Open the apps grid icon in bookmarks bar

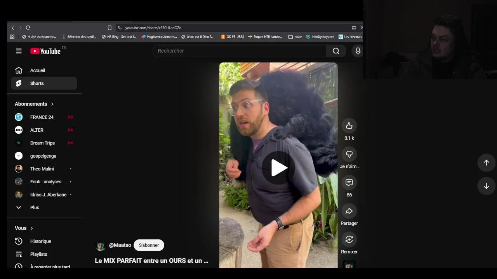point(12,37)
